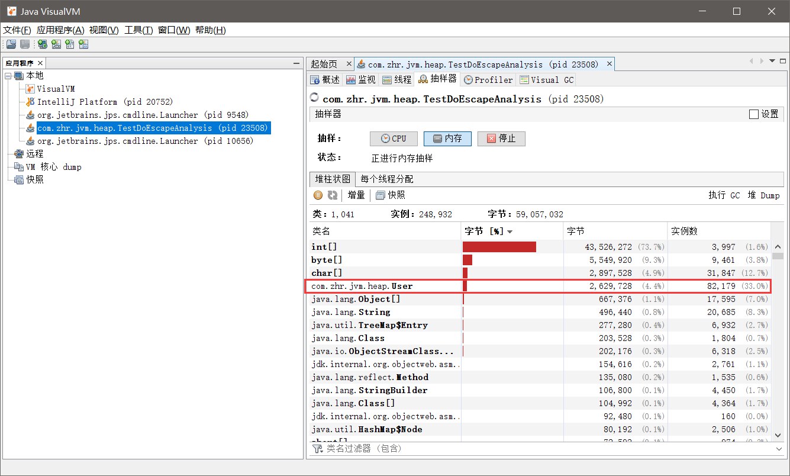Switch to the 堆柱状图 tab
Viewport: 790px width, 476px height.
point(332,179)
